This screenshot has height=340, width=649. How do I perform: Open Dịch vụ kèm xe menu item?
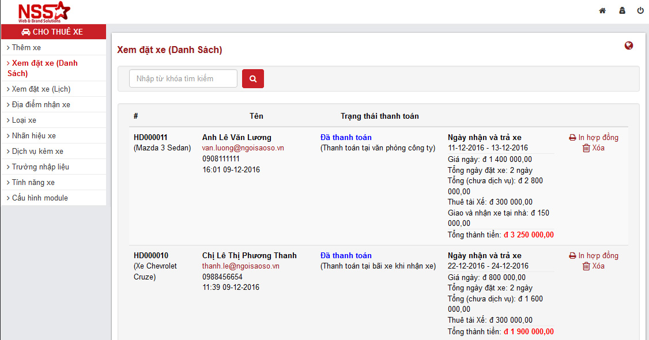[x=37, y=151]
